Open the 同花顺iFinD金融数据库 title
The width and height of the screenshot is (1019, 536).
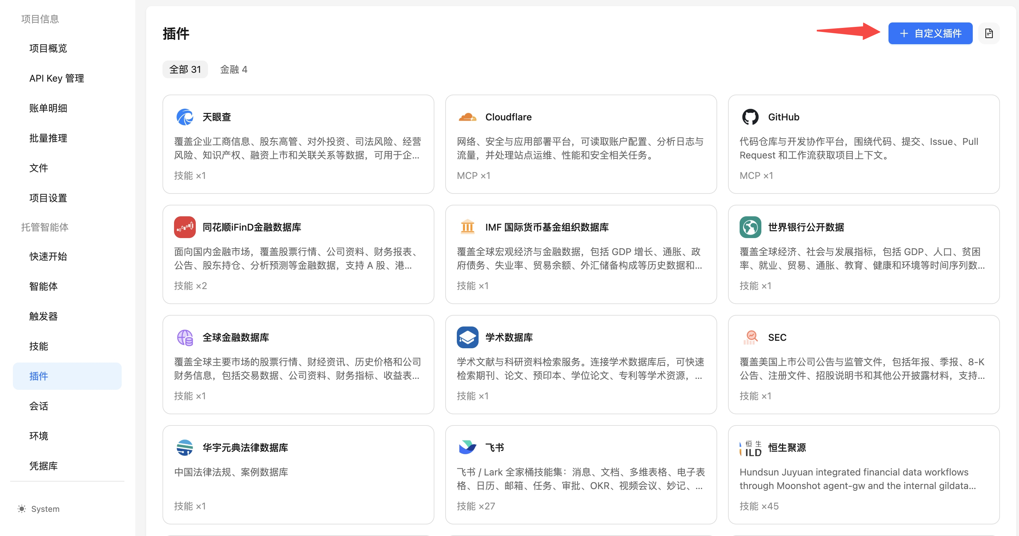(x=252, y=227)
